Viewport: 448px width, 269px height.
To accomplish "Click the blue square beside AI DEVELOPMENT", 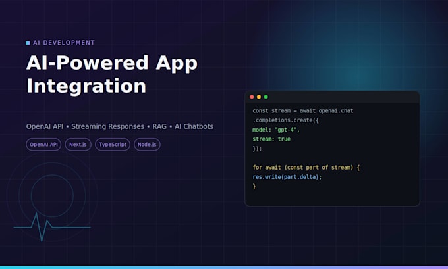I will pos(28,43).
